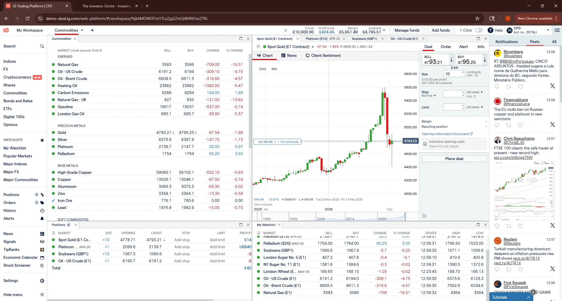Image resolution: width=562 pixels, height=301 pixels.
Task: Like the Bloomberg post with heart icon
Action: tap(520, 86)
